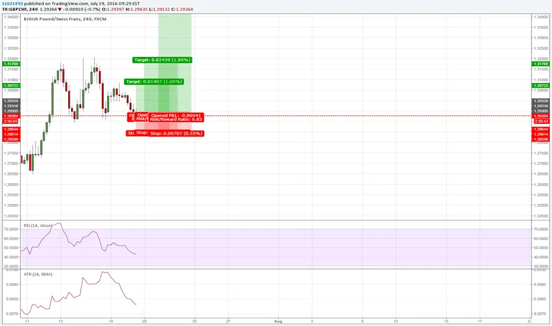Open the 11021992 author link
Image resolution: width=552 pixels, height=326 pixels.
tap(12, 4)
